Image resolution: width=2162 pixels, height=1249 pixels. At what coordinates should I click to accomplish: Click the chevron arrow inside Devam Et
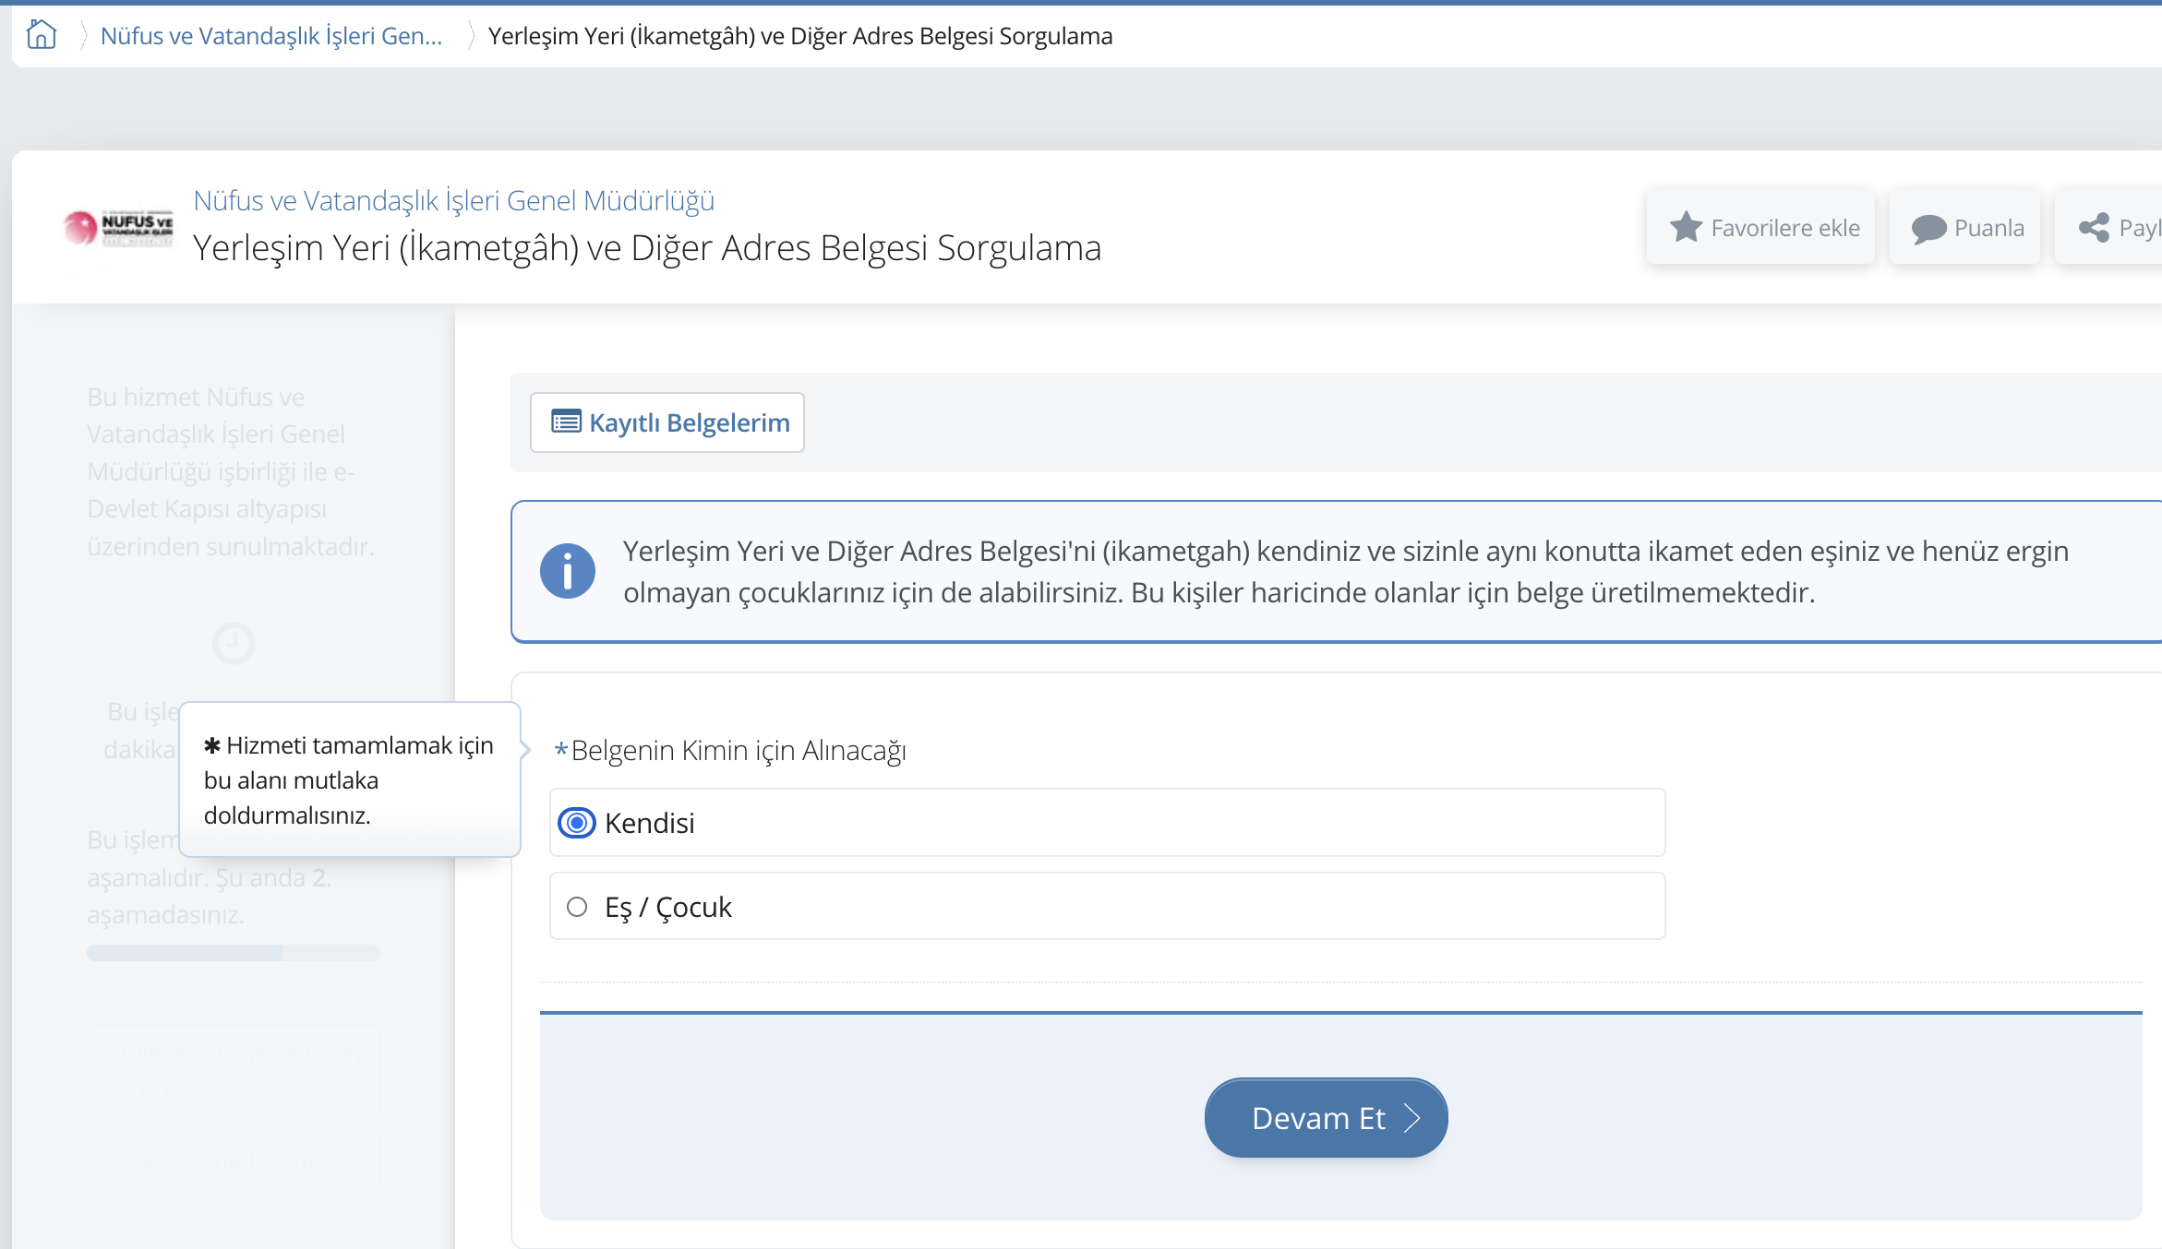(1411, 1117)
